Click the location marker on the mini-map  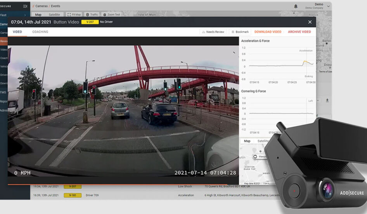tap(255, 157)
